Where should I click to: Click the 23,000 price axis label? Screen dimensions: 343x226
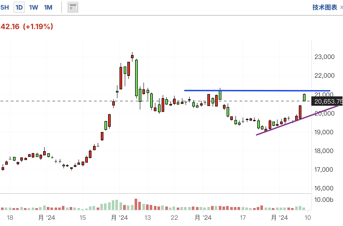[324, 57]
